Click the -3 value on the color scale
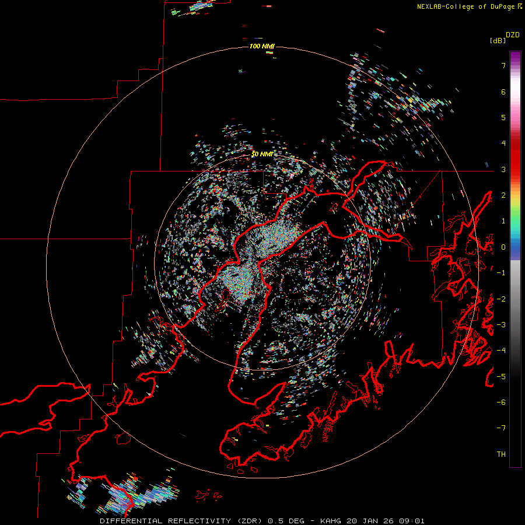Screen dimensions: 525x525 (x=501, y=324)
